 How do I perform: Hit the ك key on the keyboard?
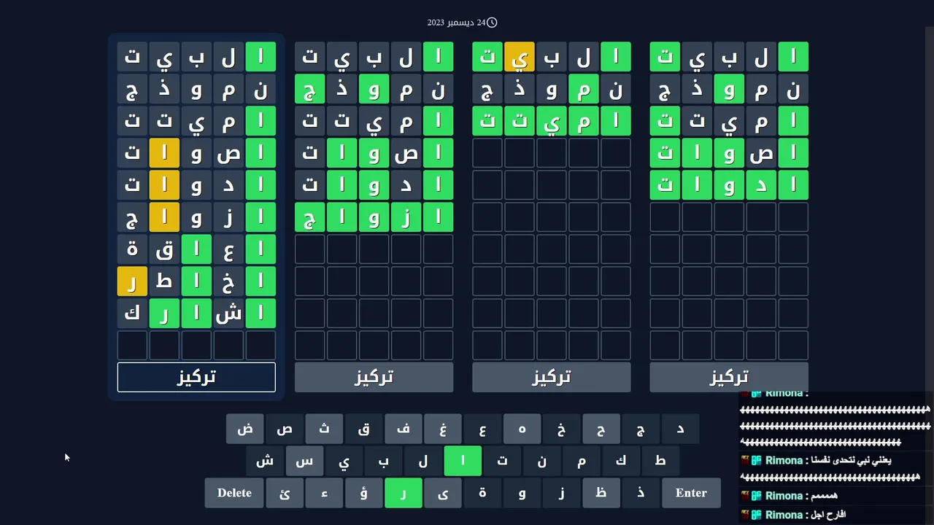tap(620, 461)
